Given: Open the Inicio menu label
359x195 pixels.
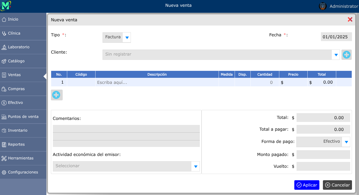Looking at the screenshot, I should [13, 19].
